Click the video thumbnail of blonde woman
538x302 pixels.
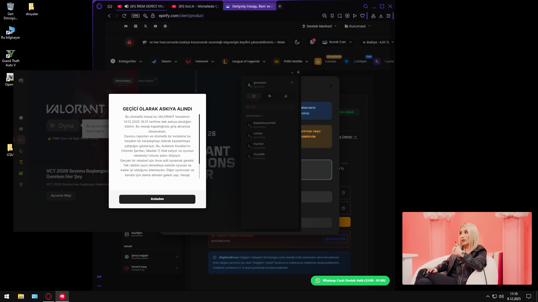[467, 248]
